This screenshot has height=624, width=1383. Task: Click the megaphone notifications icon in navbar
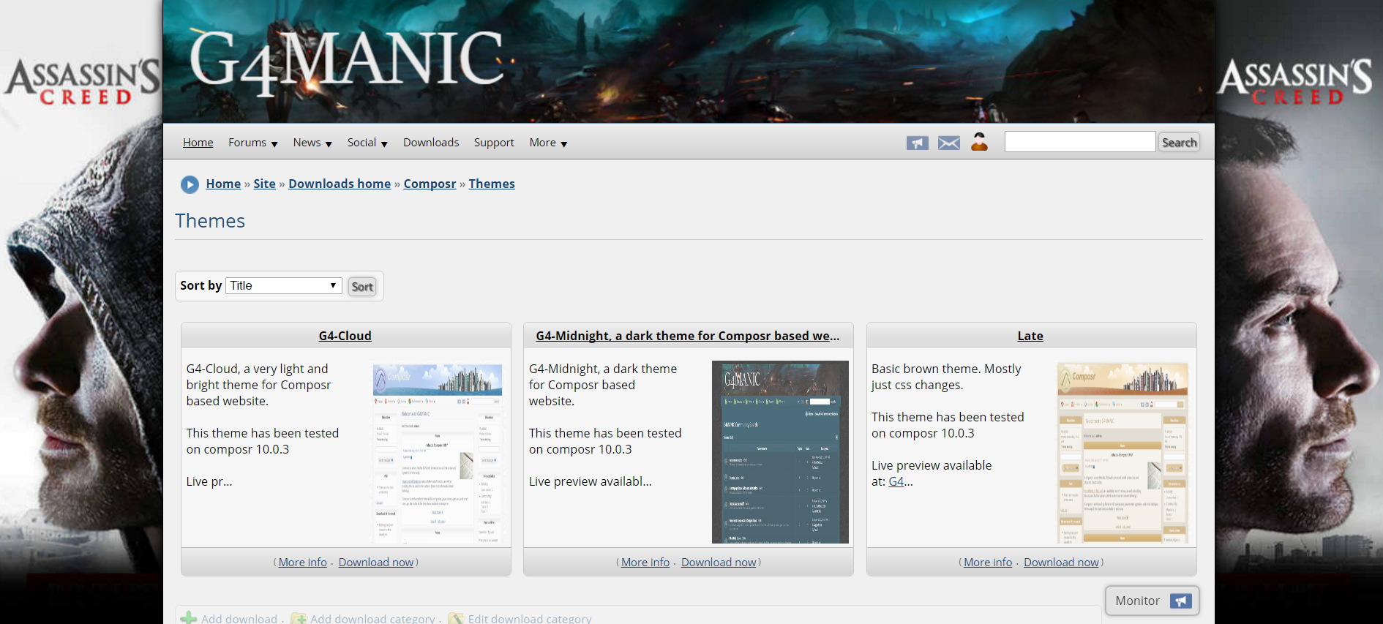[917, 143]
